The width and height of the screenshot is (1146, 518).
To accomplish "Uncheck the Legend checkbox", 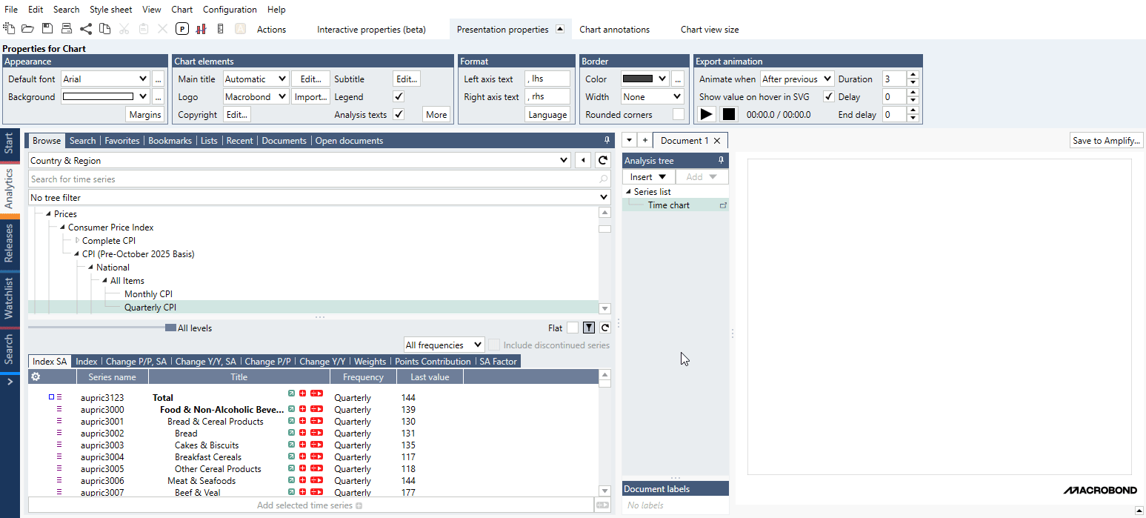I will point(399,97).
